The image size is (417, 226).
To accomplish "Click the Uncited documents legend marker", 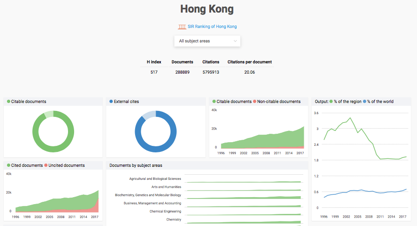I will click(x=46, y=165).
